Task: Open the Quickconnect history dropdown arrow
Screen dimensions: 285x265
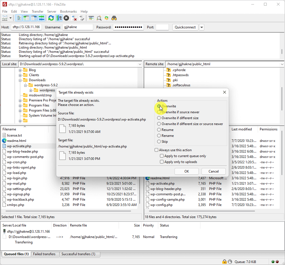Action: pyautogui.click(x=202, y=27)
